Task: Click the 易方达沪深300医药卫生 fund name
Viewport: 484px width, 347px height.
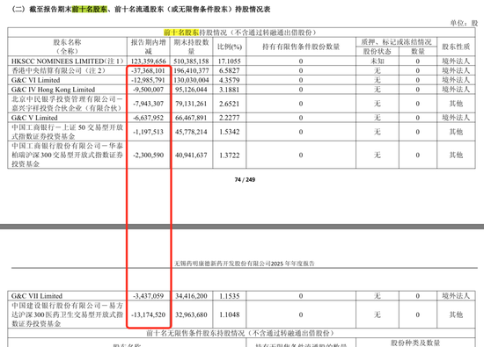Action: coord(67,314)
